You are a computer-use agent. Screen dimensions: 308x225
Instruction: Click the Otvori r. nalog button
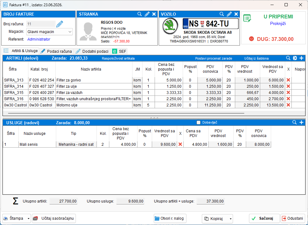(170, 218)
